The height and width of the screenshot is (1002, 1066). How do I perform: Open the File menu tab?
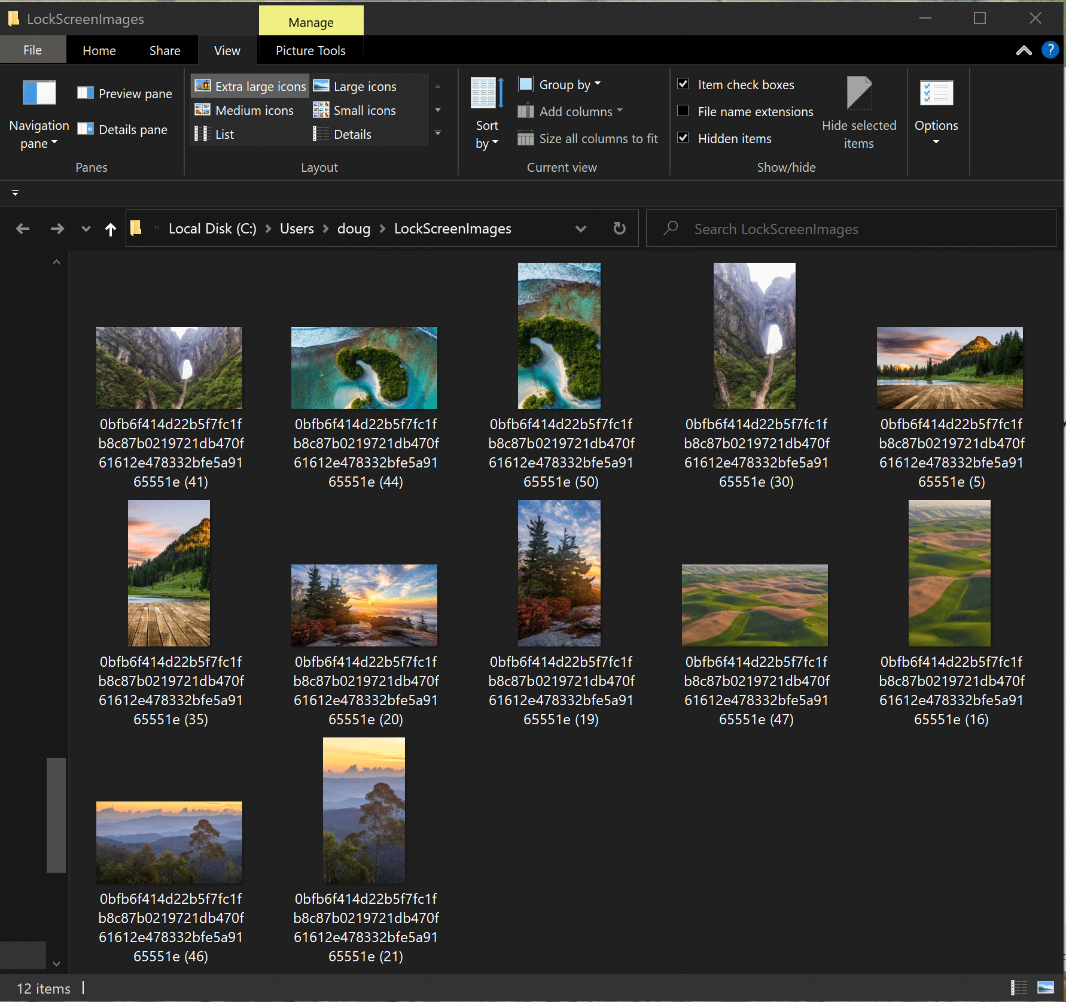point(33,50)
